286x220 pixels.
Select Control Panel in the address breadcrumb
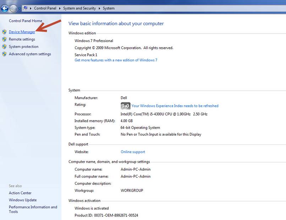click(x=45, y=8)
